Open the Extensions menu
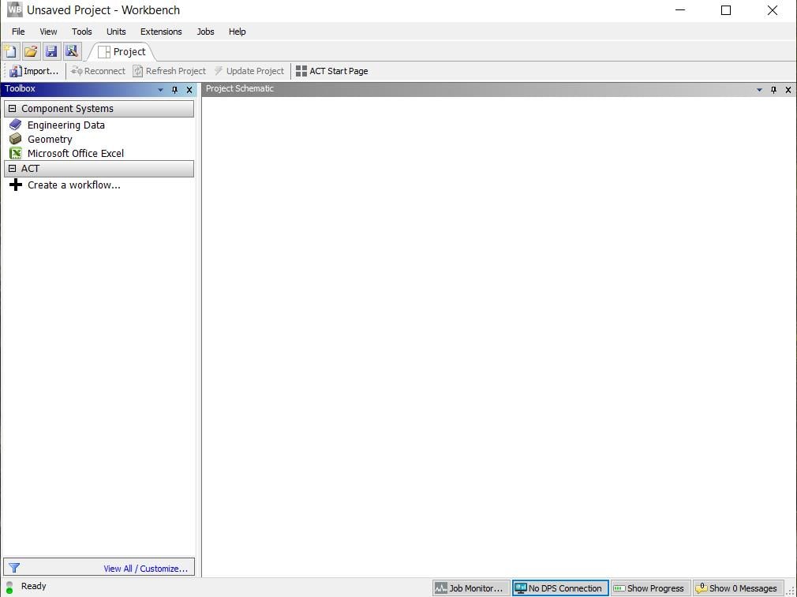The height and width of the screenshot is (597, 797). 161,32
